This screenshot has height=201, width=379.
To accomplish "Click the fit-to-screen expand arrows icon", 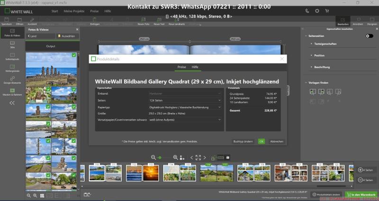I will 198,157.
